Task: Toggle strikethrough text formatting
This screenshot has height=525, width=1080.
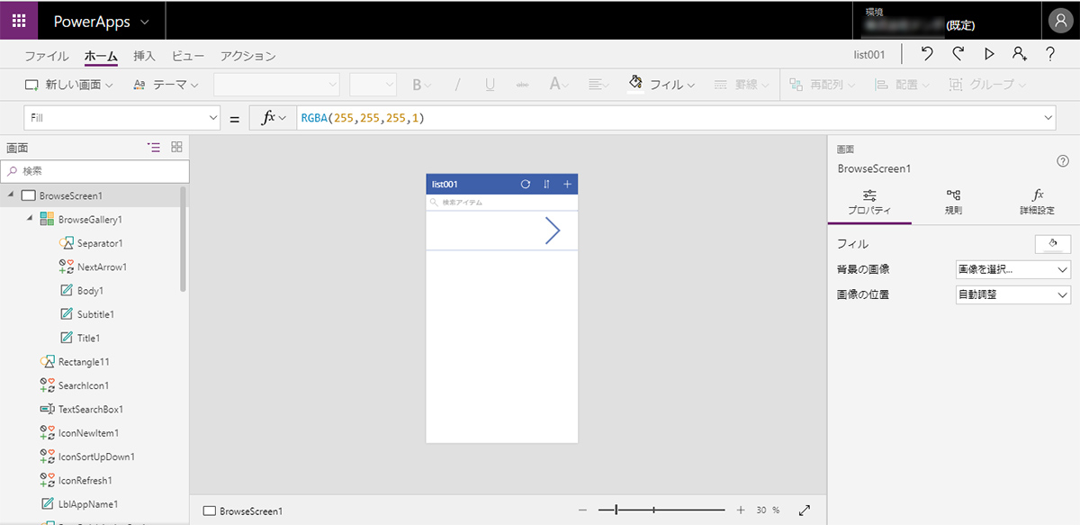Action: pyautogui.click(x=522, y=85)
